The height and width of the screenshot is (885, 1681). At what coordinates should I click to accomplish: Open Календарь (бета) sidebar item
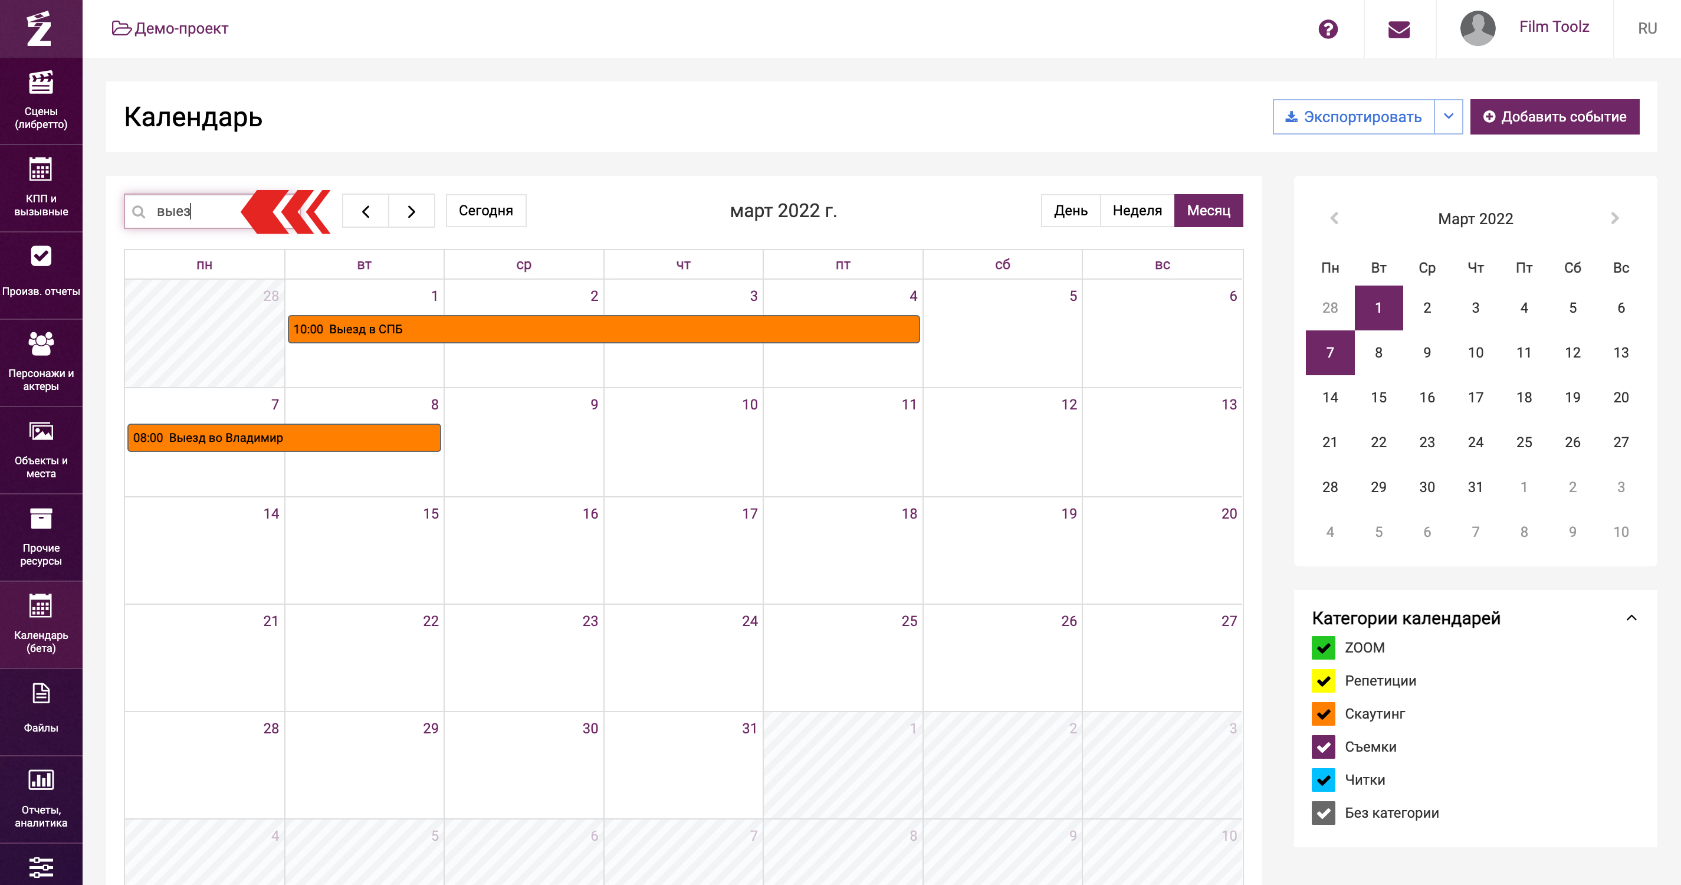(x=41, y=625)
